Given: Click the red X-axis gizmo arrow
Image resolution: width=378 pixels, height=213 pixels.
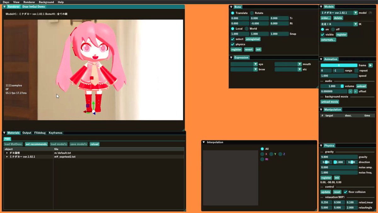Looking at the screenshot, I should pyautogui.click(x=86, y=112).
